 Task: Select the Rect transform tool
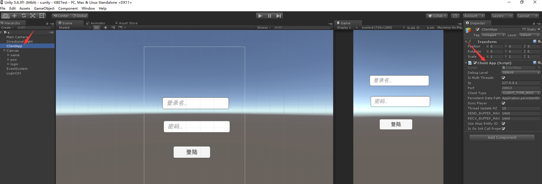point(42,16)
